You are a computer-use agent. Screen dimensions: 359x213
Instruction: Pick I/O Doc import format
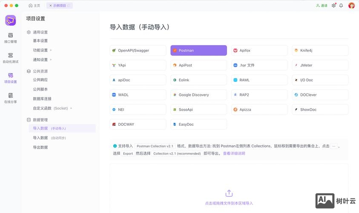(x=320, y=80)
